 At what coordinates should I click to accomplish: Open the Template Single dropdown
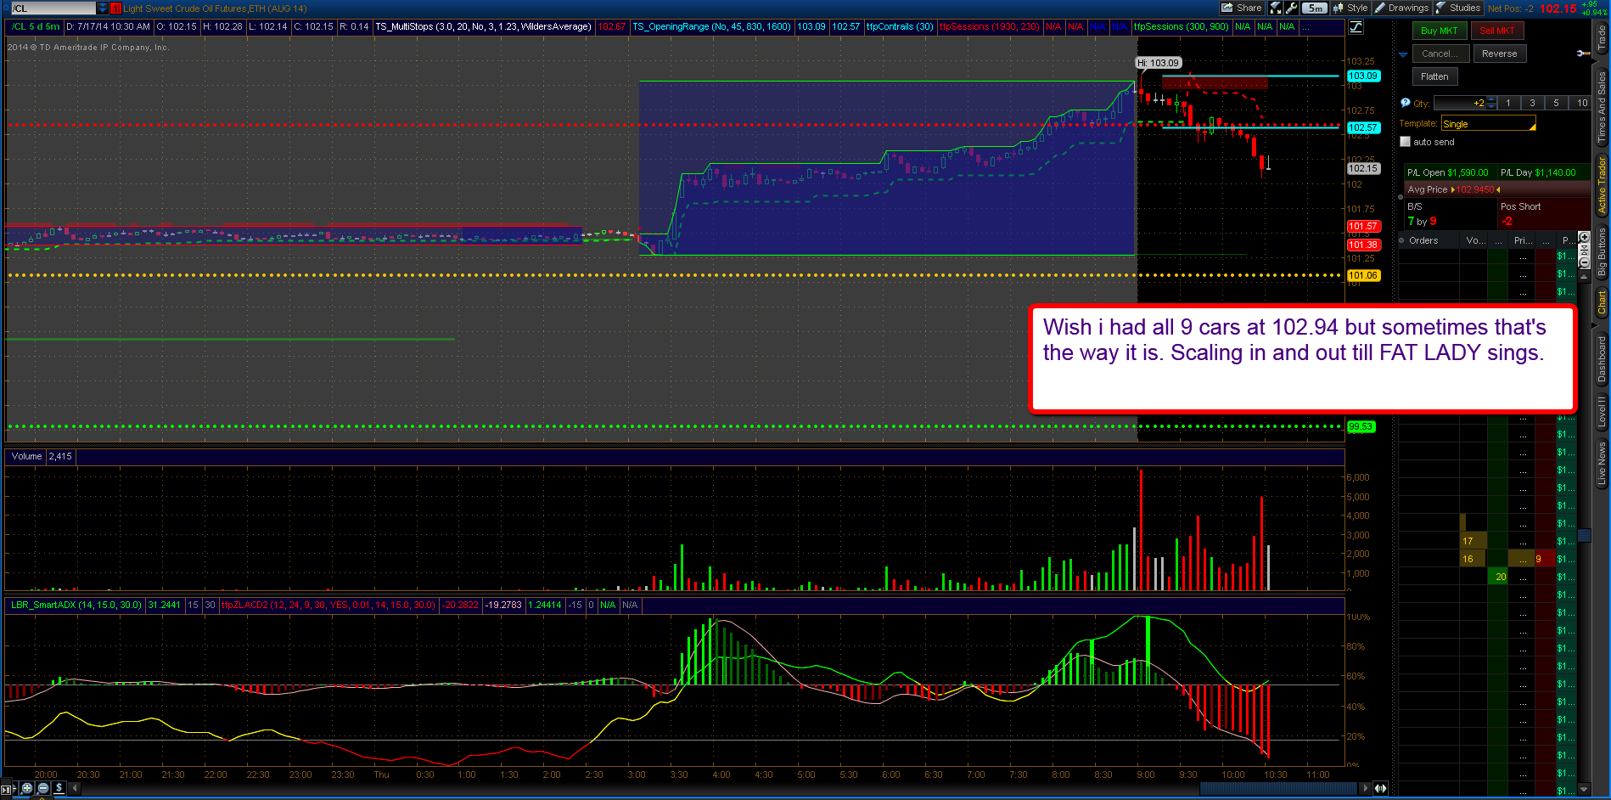1489,124
